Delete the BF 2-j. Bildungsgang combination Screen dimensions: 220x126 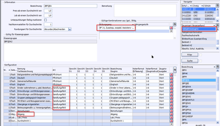(x=171, y=28)
